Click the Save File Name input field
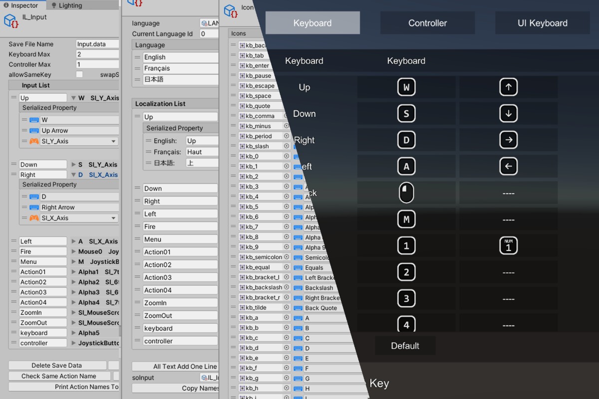The width and height of the screenshot is (599, 399). (97, 44)
